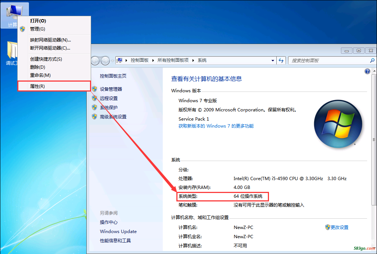
Task: Click 系统 breadcrumb in address bar
Action: click(x=202, y=60)
